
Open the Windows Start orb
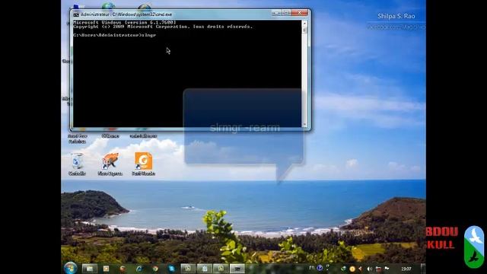coord(71,269)
